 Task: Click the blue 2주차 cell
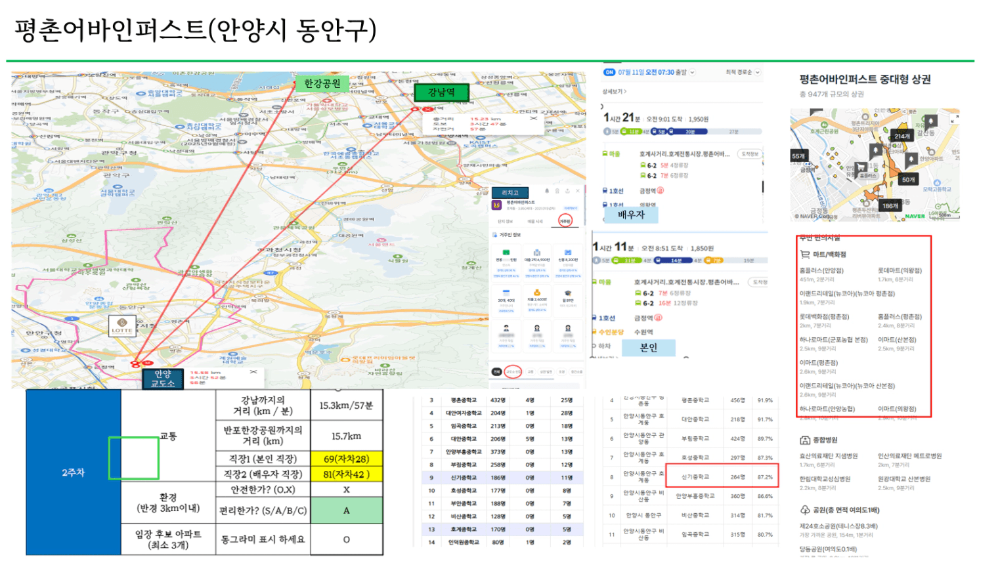[x=73, y=472]
